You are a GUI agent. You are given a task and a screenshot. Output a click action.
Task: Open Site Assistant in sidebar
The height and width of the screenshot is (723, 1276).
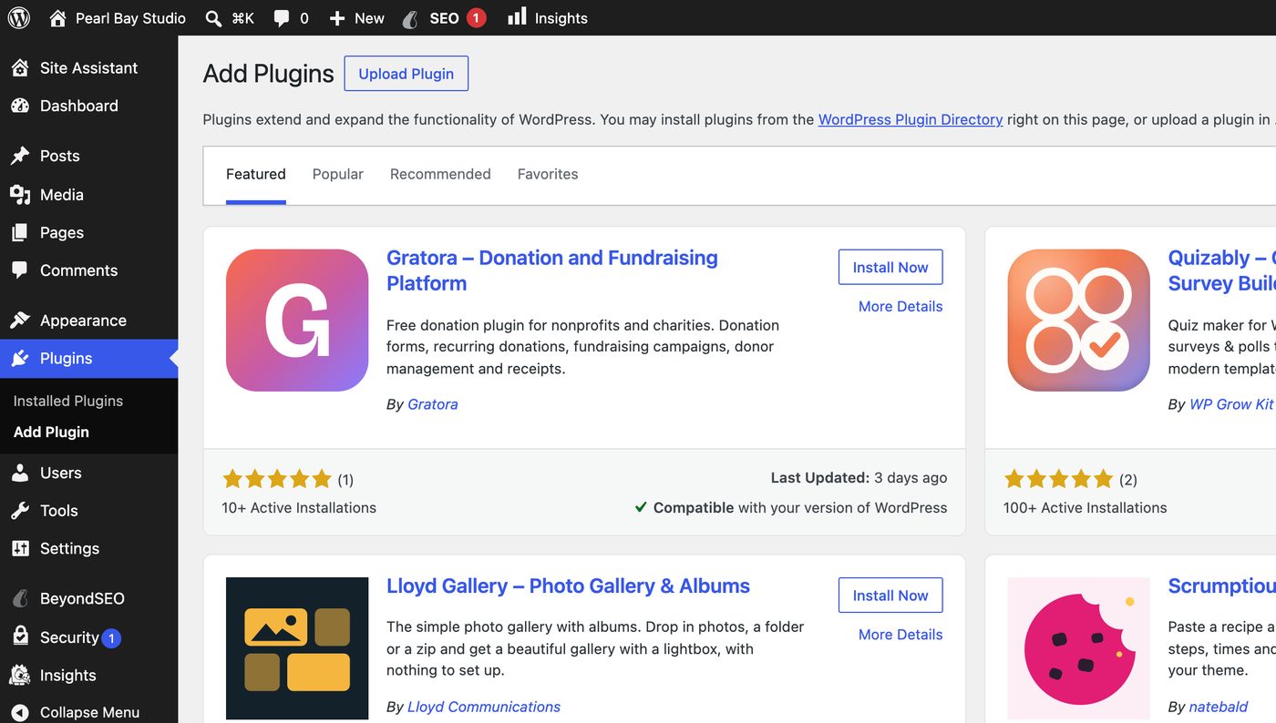tap(88, 68)
